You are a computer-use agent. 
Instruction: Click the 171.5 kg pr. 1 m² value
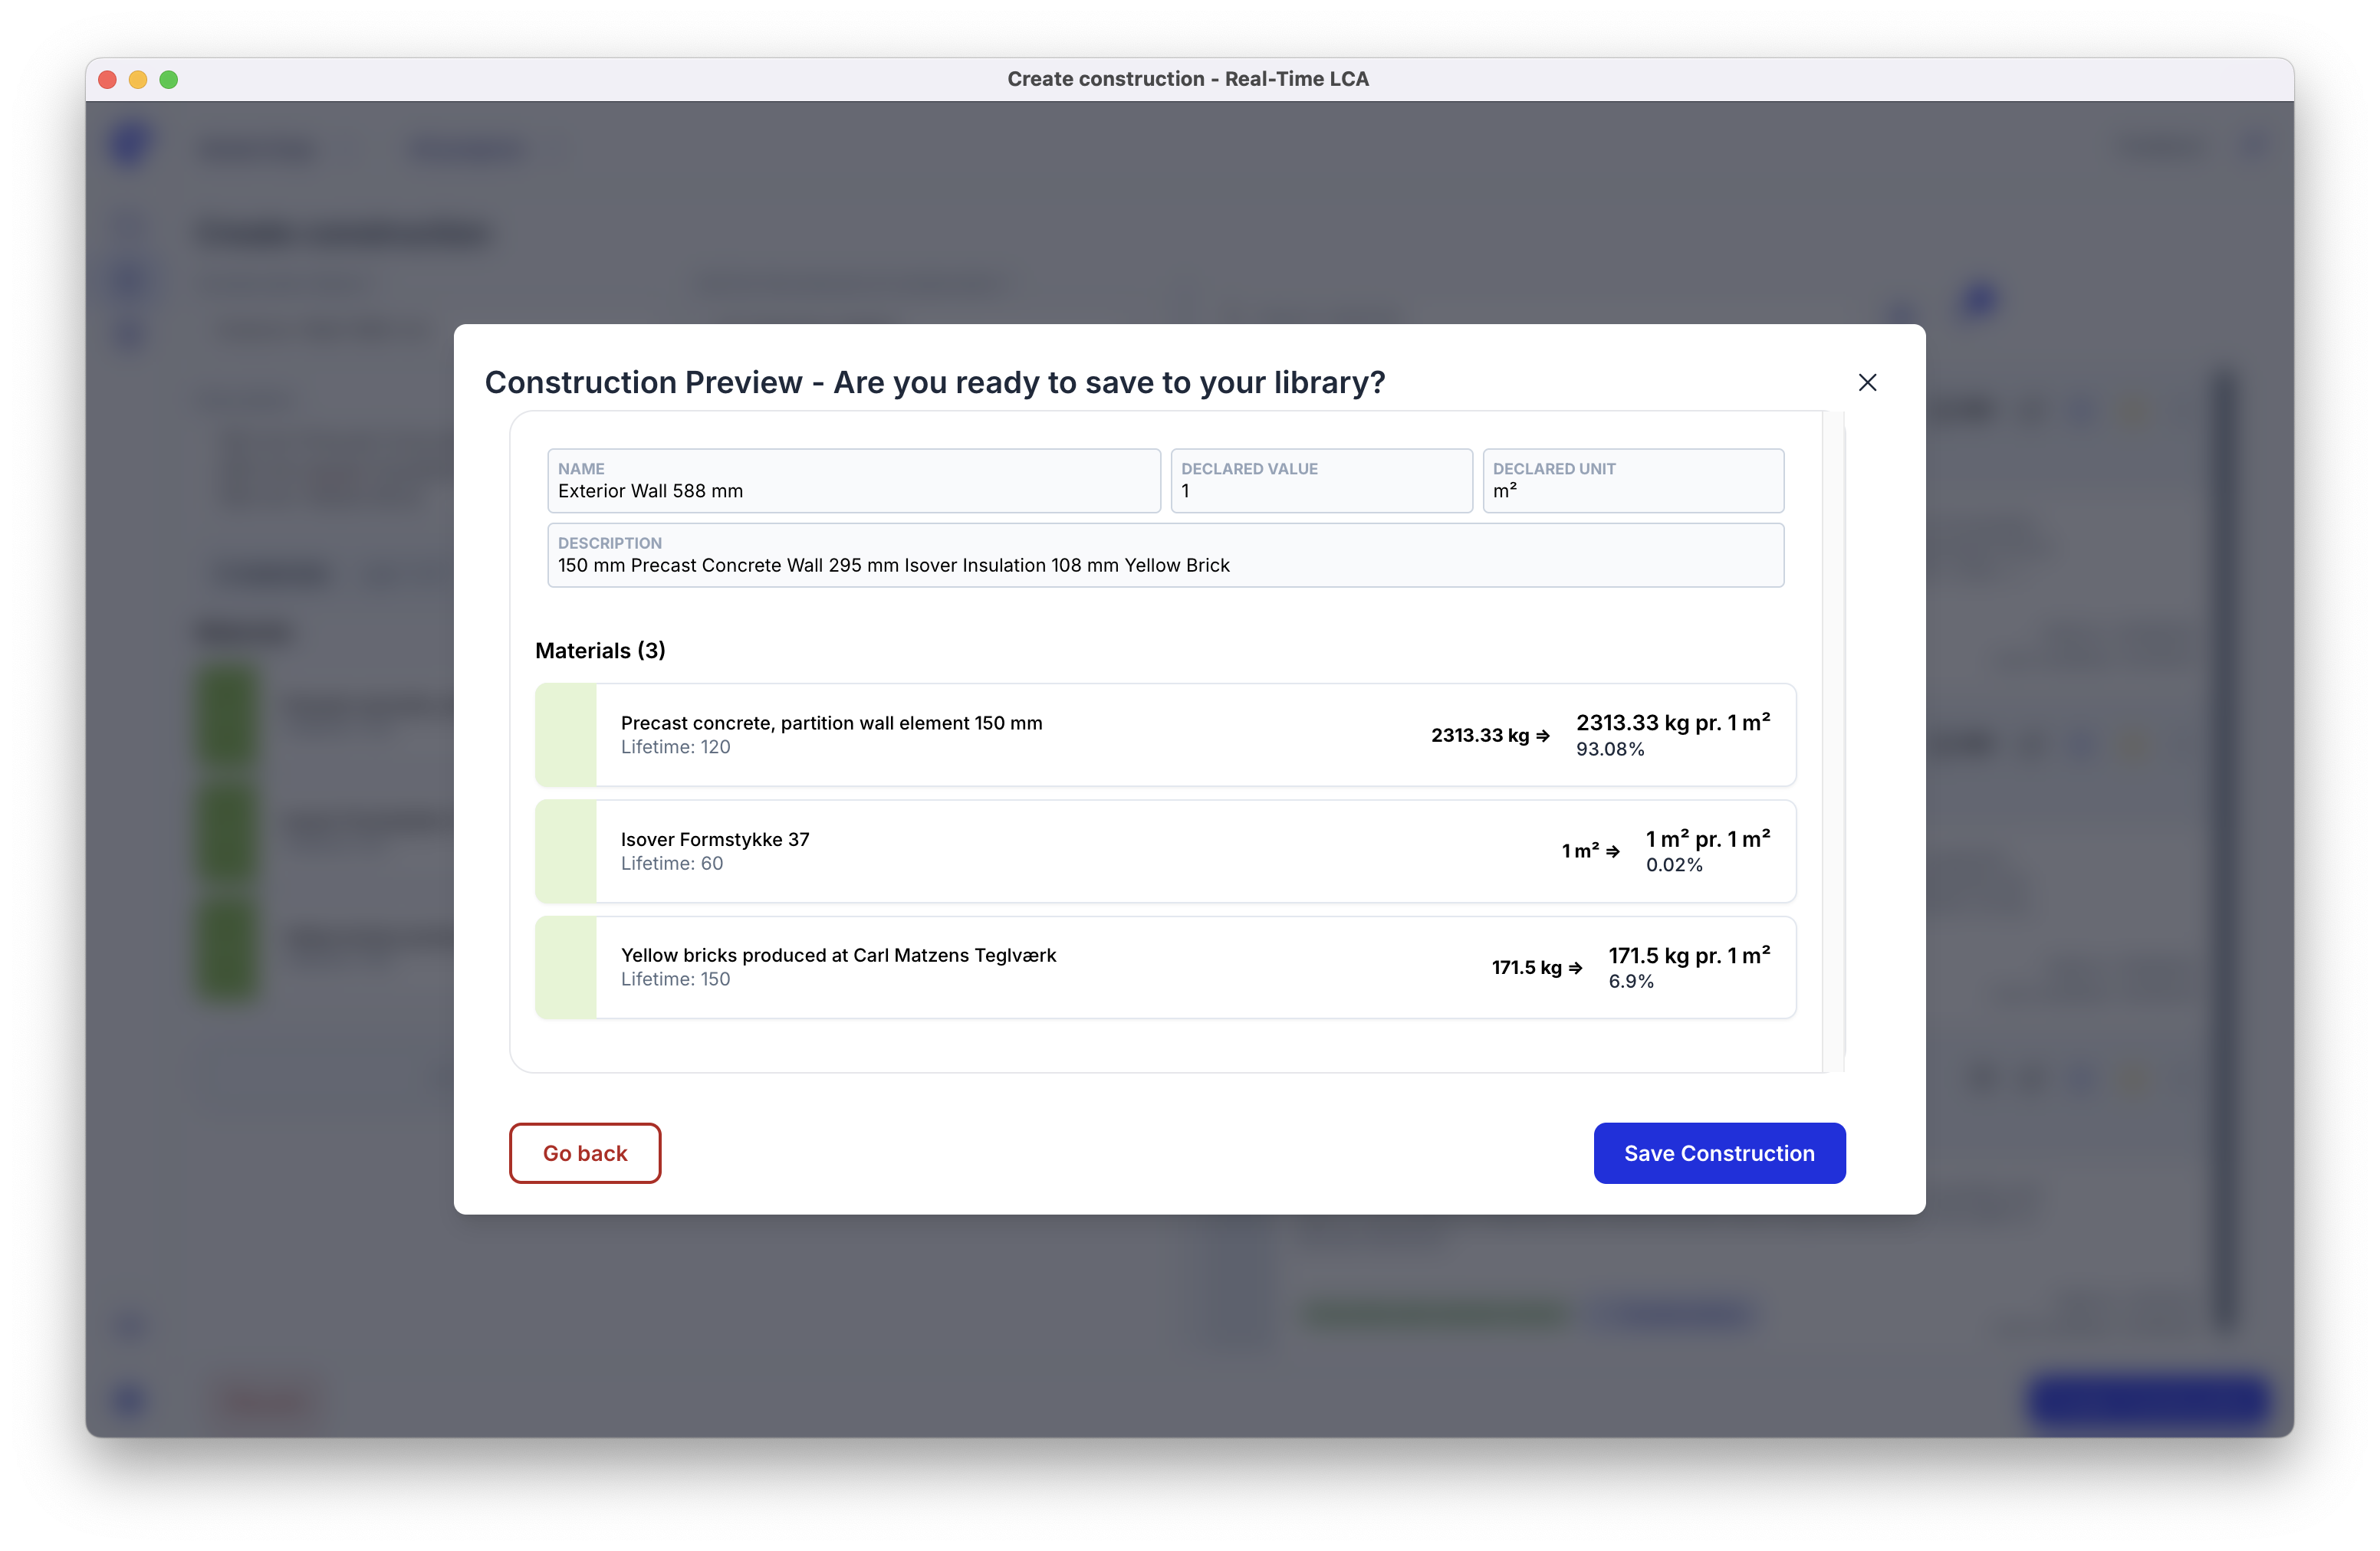(1689, 956)
